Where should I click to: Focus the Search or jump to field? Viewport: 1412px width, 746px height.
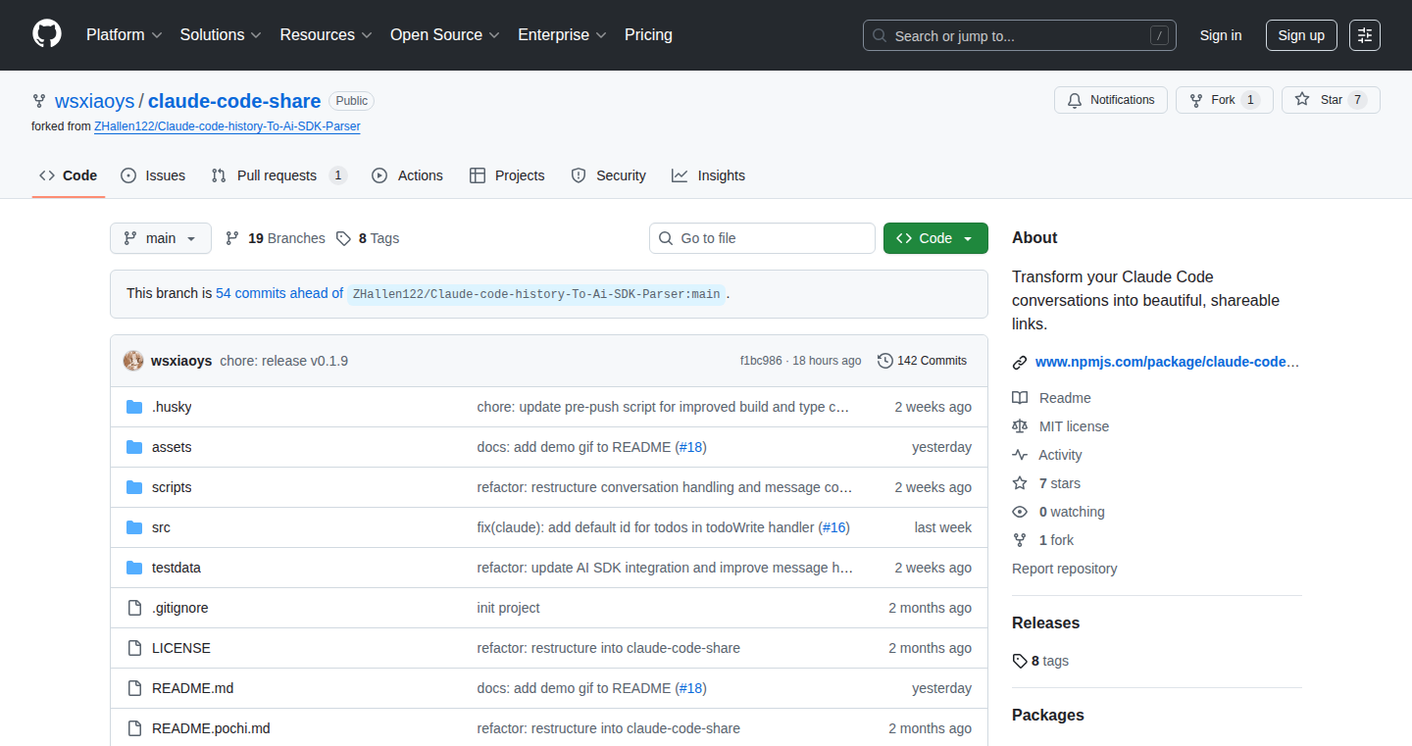coord(1020,35)
